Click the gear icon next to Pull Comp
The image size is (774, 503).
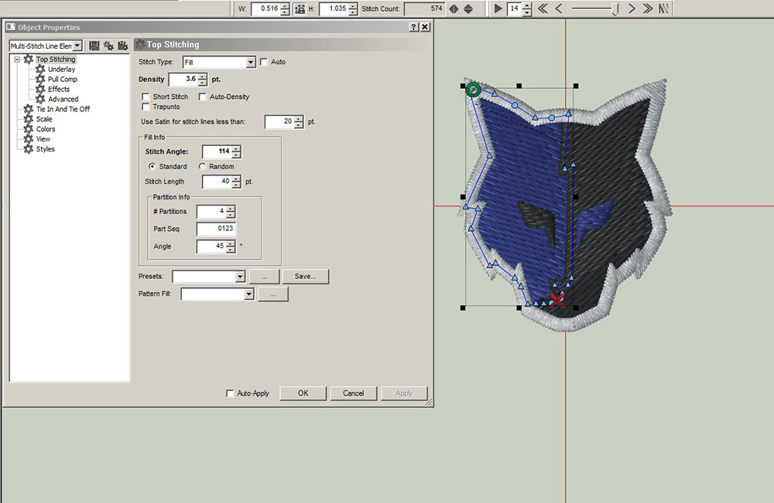(40, 79)
